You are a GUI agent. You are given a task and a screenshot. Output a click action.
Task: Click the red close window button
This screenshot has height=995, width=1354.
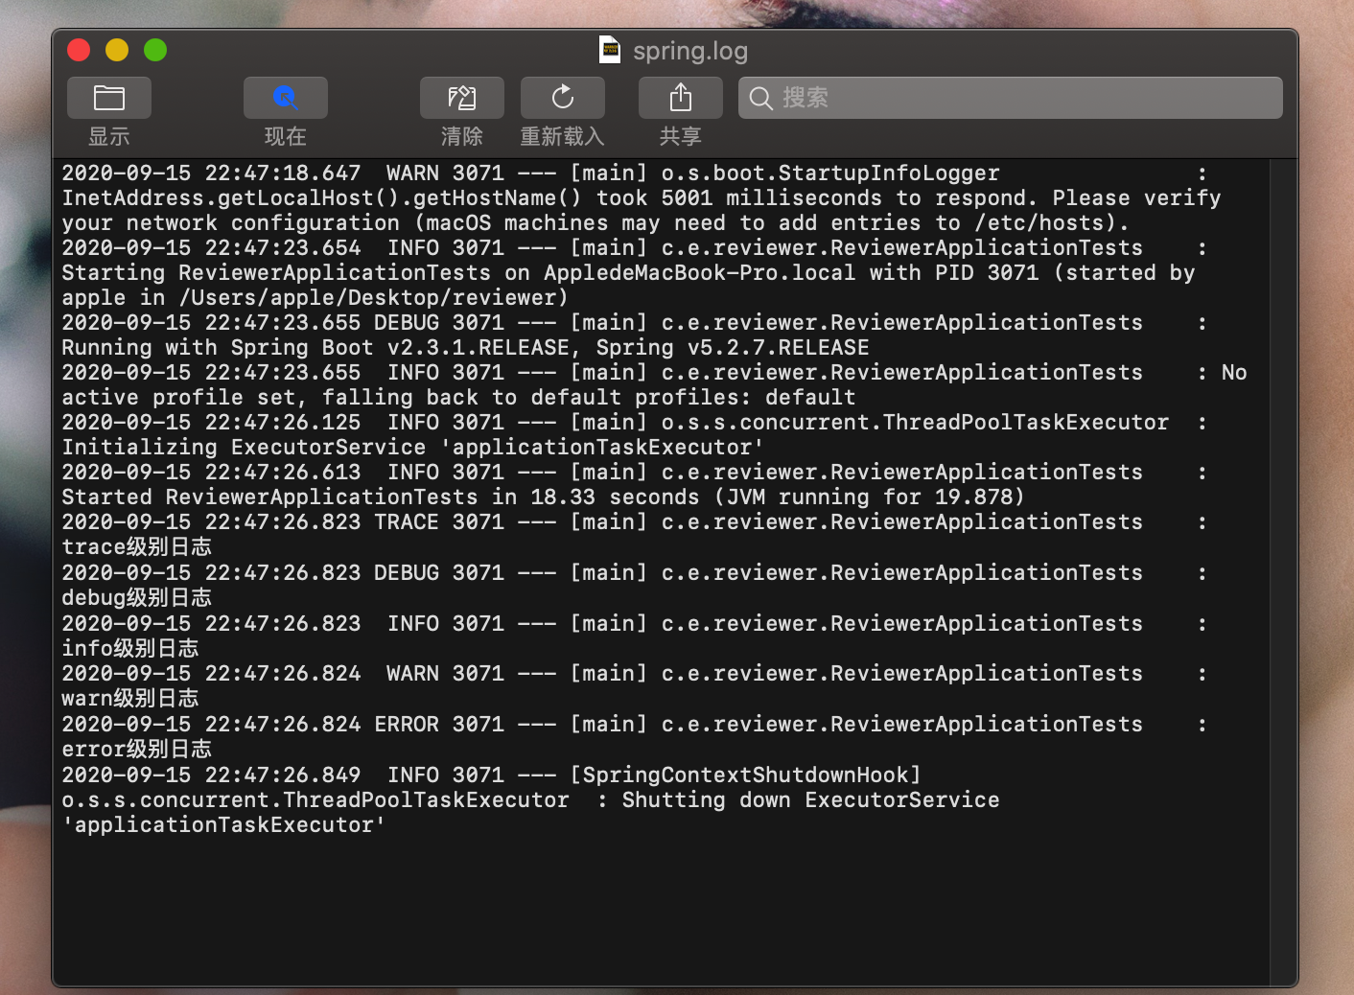79,50
